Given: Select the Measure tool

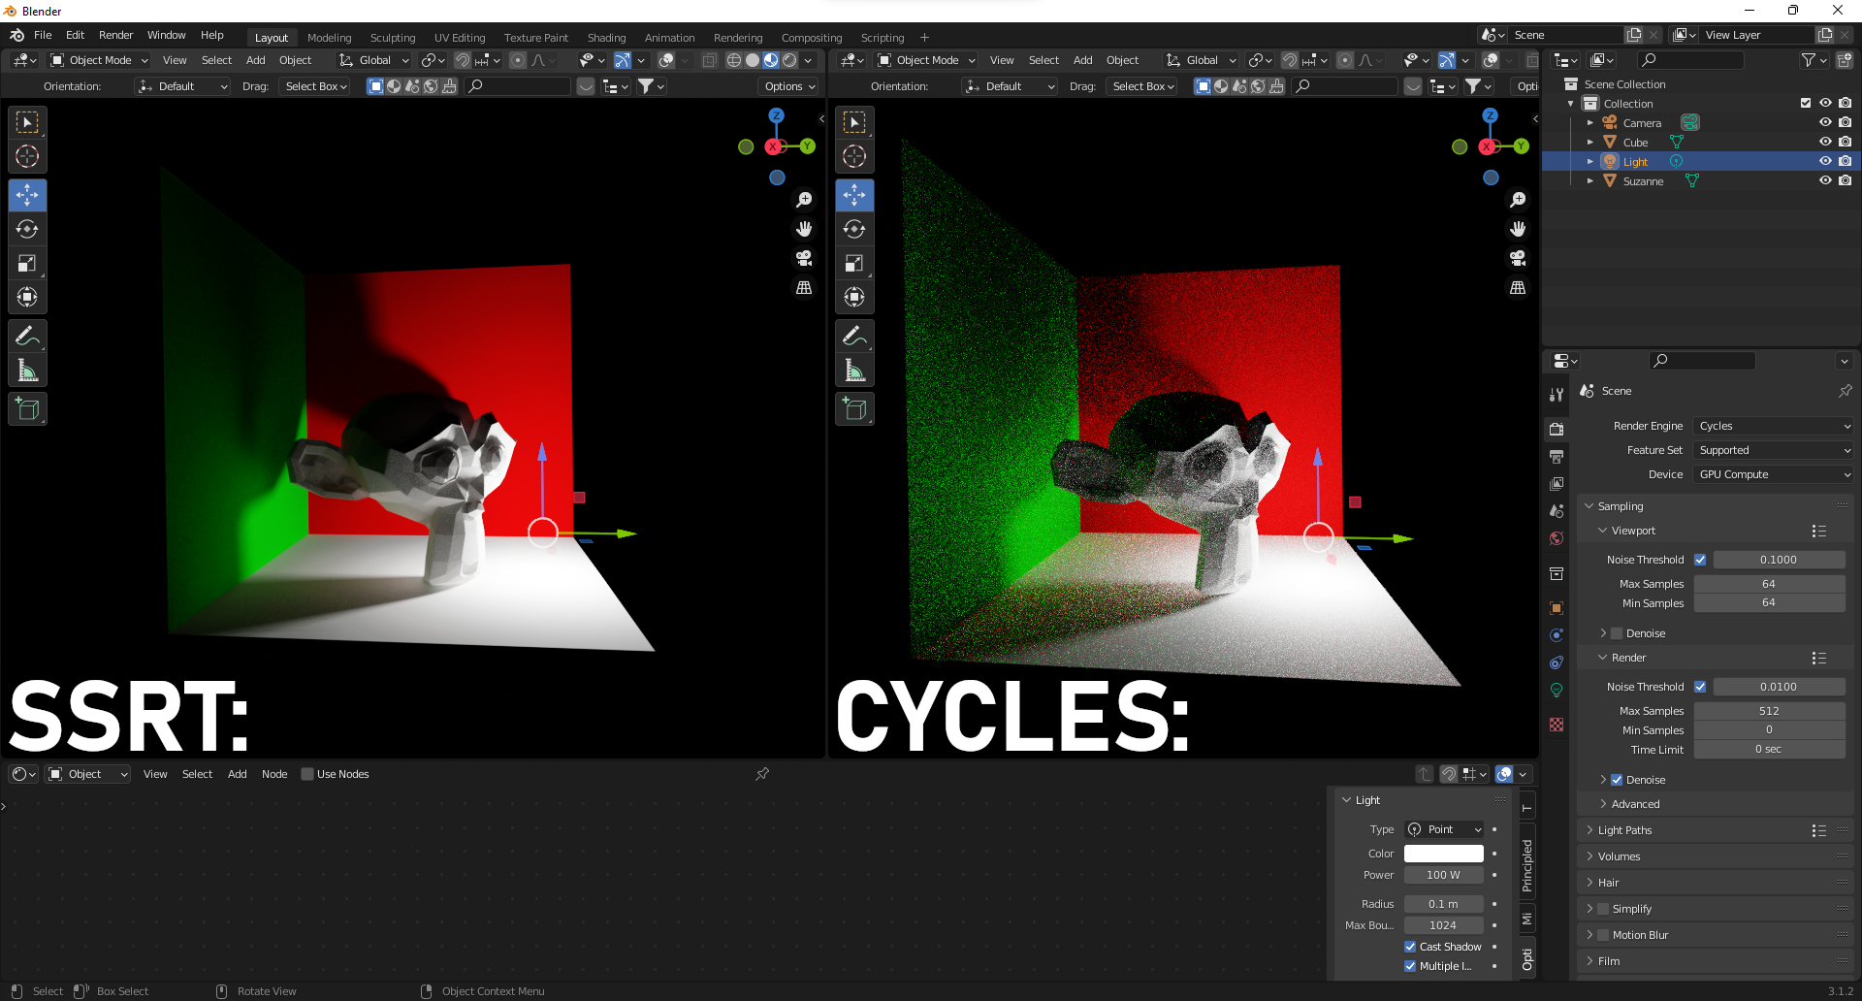Looking at the screenshot, I should tap(27, 370).
